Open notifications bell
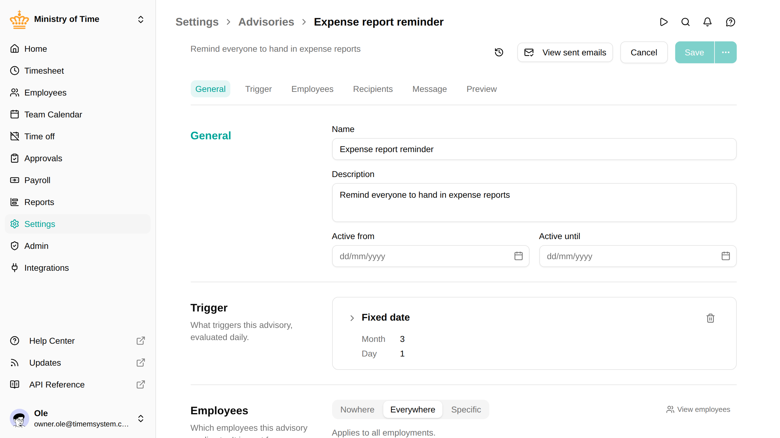Screen dimensions: 780x438 click(x=707, y=22)
